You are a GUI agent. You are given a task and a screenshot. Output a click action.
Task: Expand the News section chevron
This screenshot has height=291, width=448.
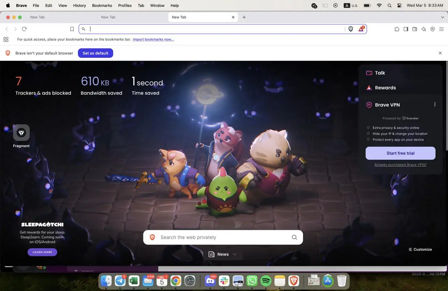tap(235, 254)
